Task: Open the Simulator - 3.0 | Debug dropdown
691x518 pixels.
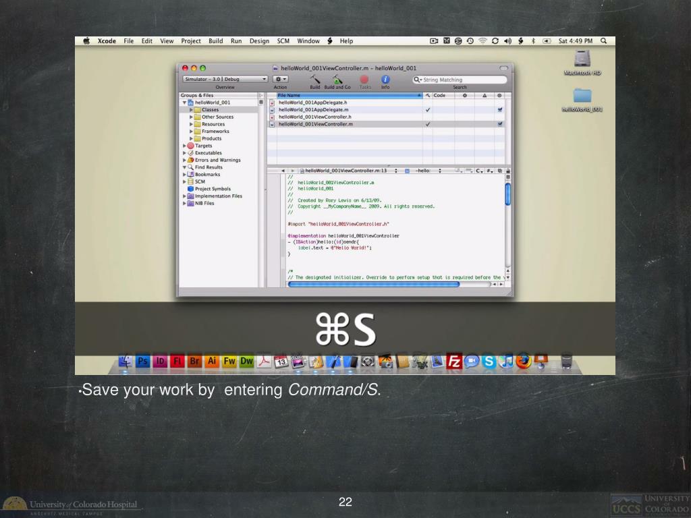Action: point(225,80)
